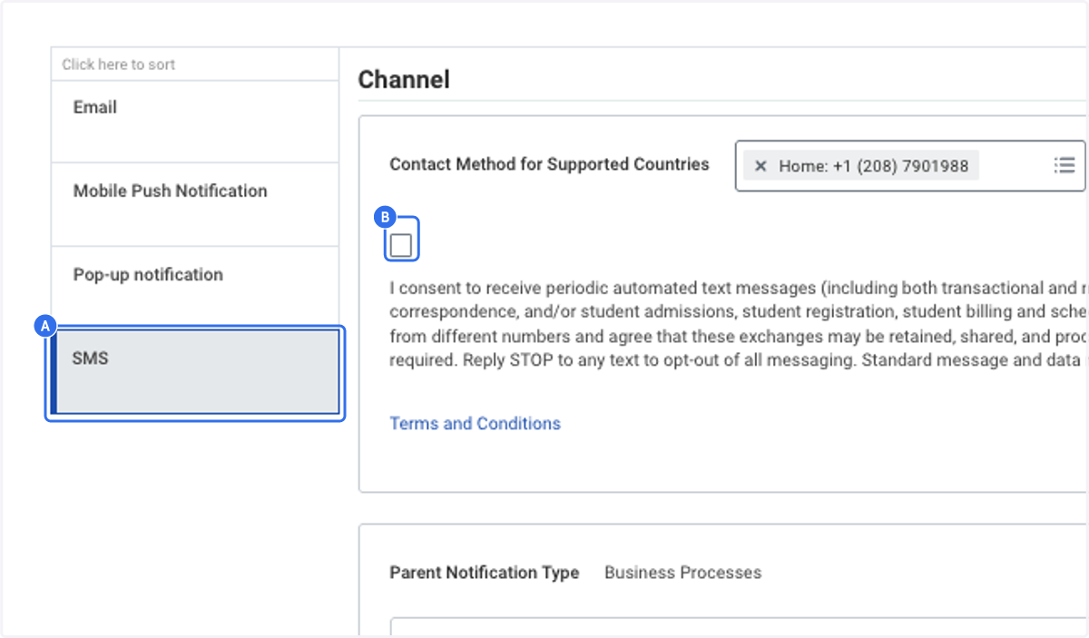Click the Home: +1 (208) 7901988 value

point(873,166)
